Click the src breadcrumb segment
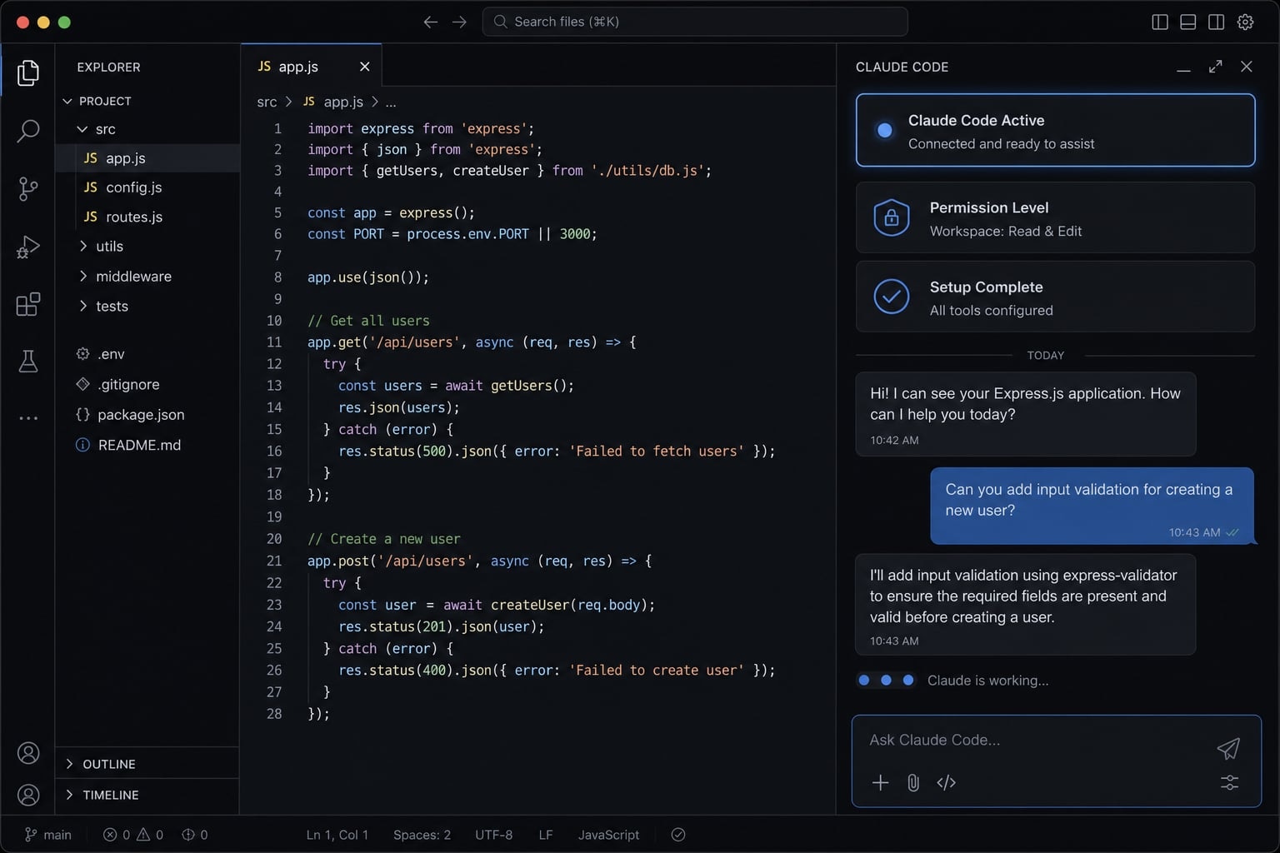This screenshot has height=853, width=1280. pos(267,102)
